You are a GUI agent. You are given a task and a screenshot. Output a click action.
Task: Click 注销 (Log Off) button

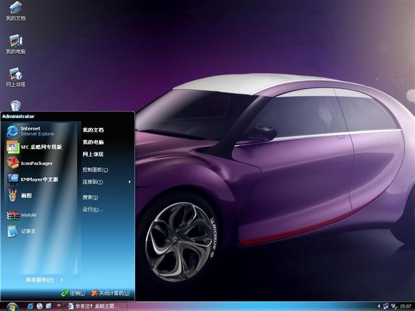pos(73,294)
